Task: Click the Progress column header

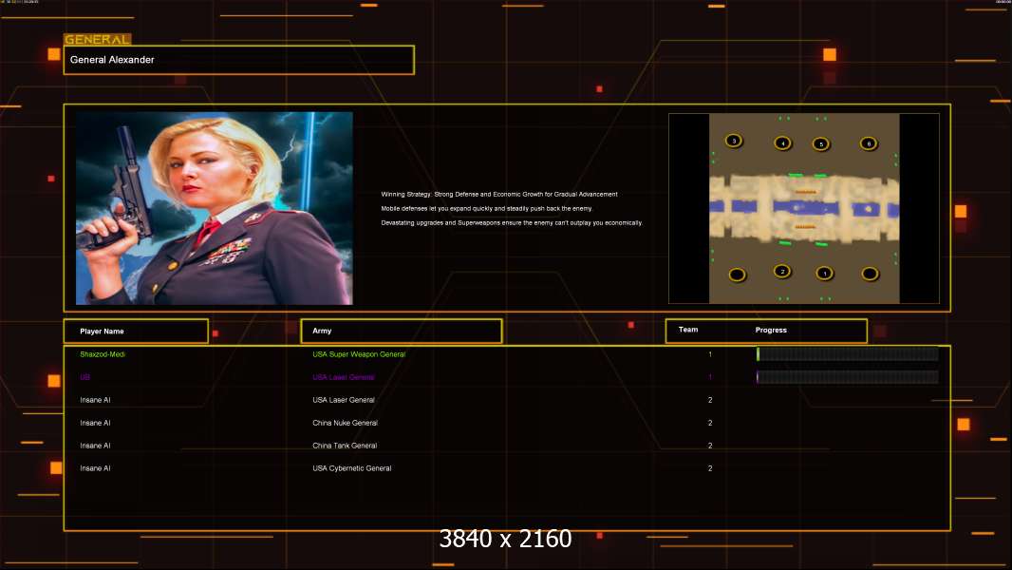Action: 771,330
